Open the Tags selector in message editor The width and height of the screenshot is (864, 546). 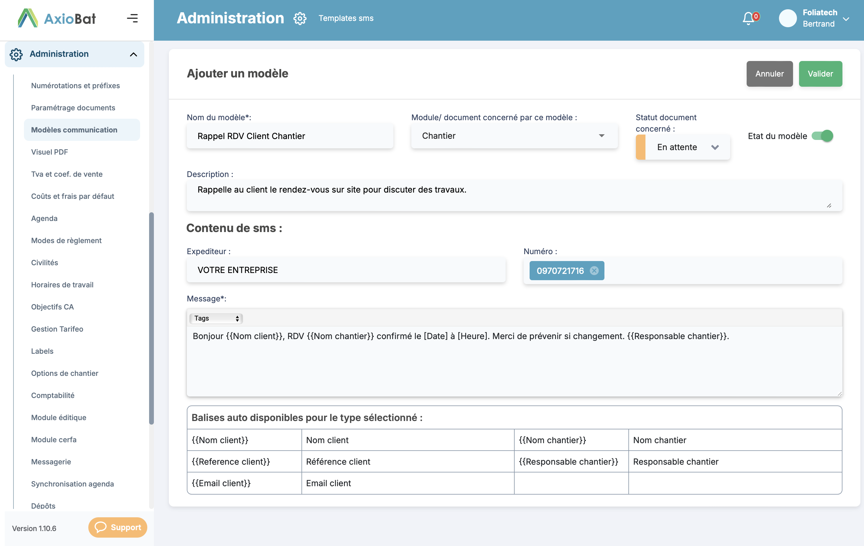pos(216,318)
